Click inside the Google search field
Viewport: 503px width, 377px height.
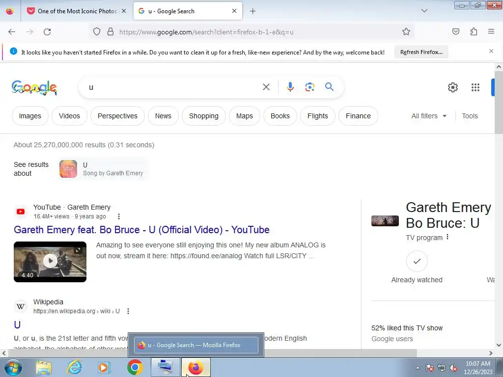click(173, 87)
